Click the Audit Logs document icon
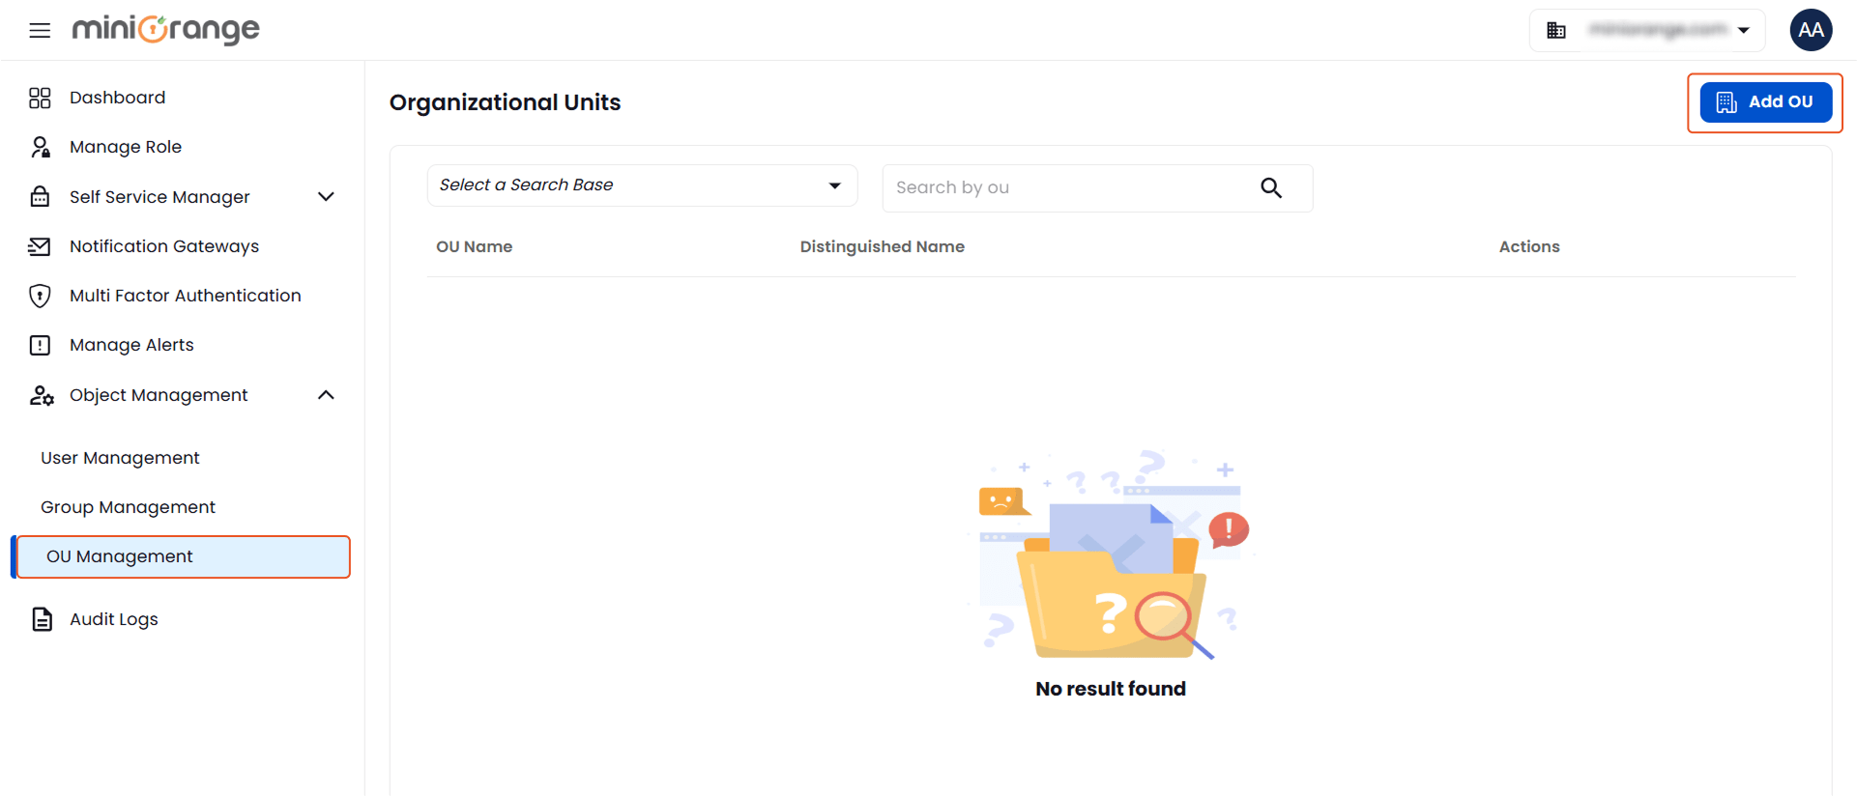Image resolution: width=1857 pixels, height=796 pixels. [42, 619]
